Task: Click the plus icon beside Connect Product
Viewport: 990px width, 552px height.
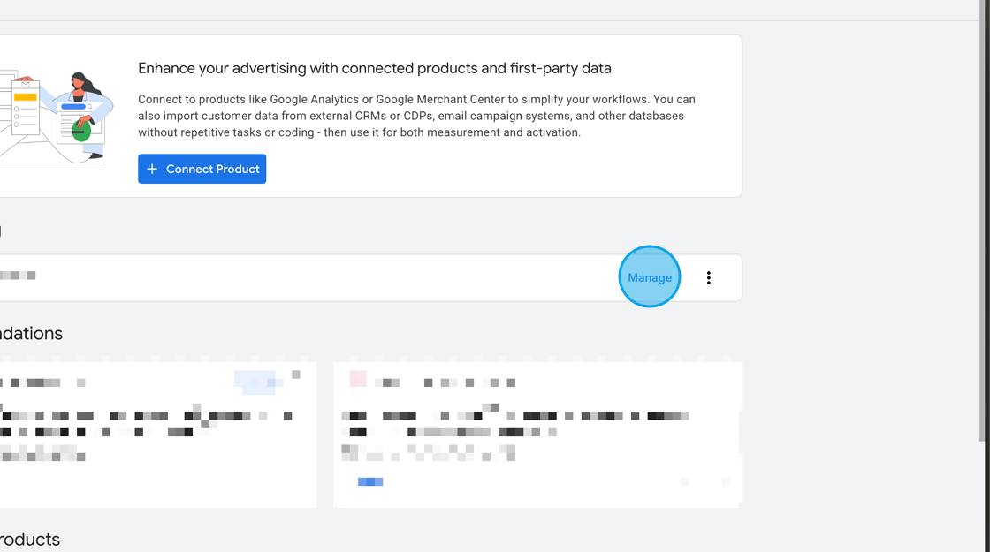Action: pos(152,169)
